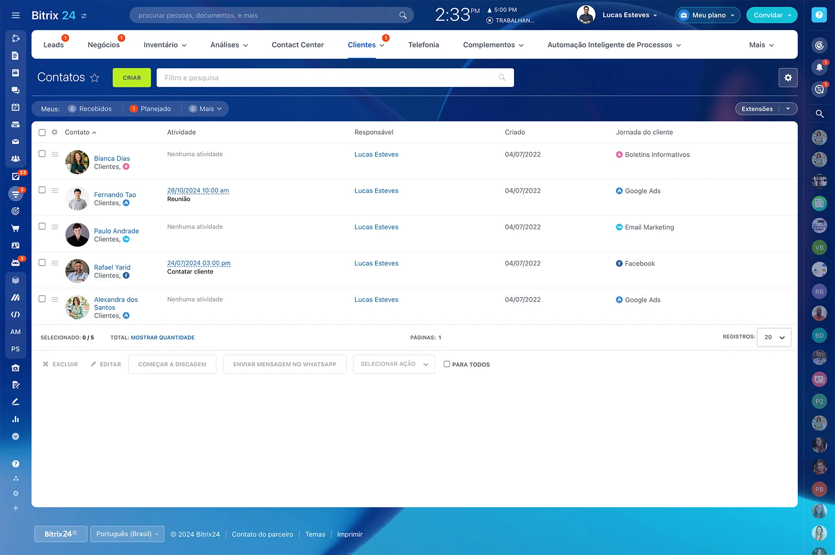Tick the select-all checkbox in the header
The height and width of the screenshot is (555, 835).
coord(42,132)
